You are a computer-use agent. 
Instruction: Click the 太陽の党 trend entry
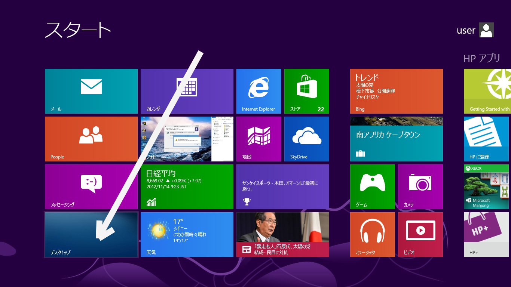(365, 85)
